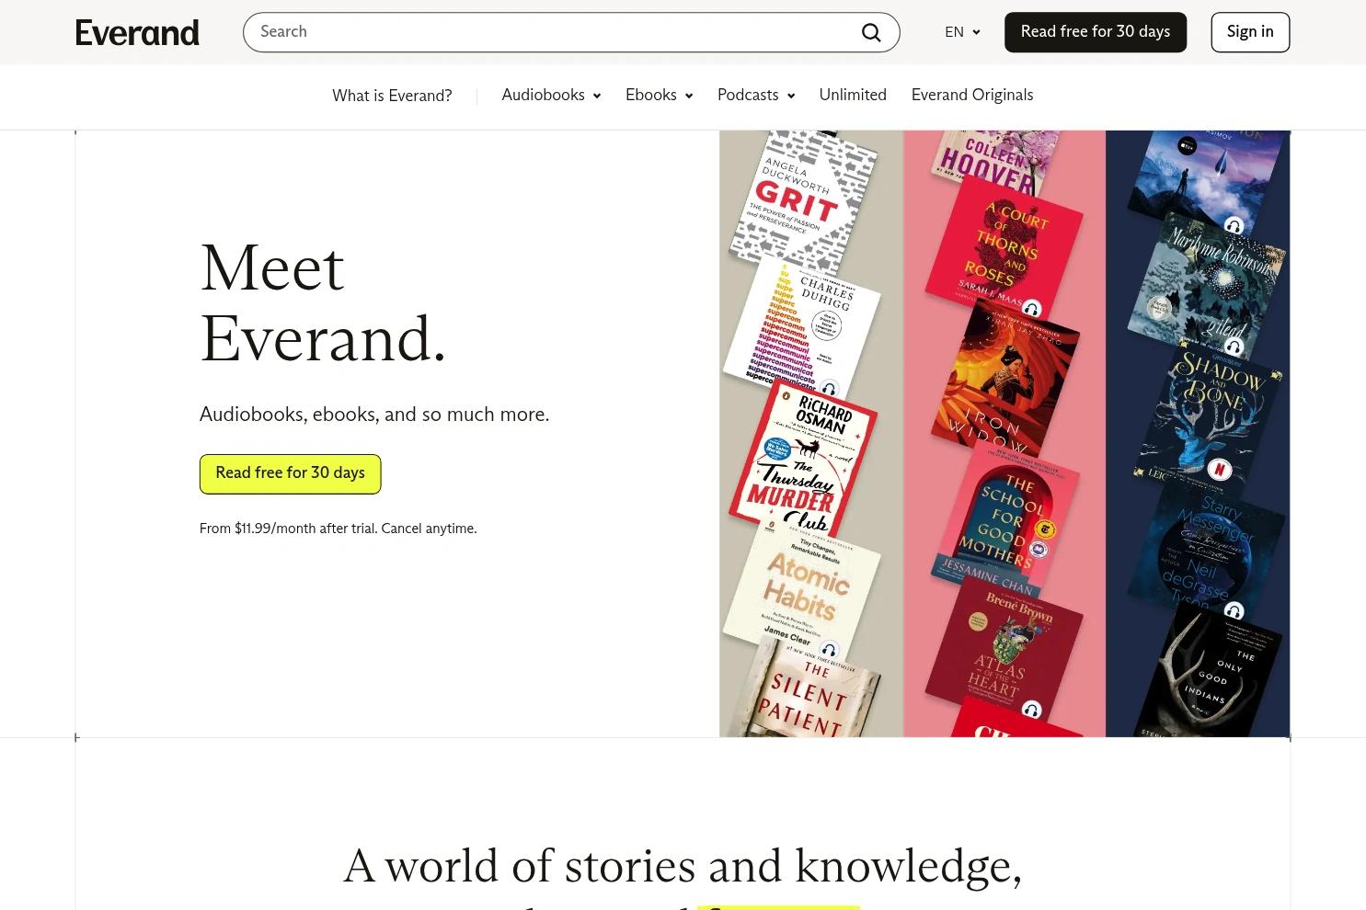Click the Sign in button
Image resolution: width=1366 pixels, height=910 pixels.
[1250, 32]
